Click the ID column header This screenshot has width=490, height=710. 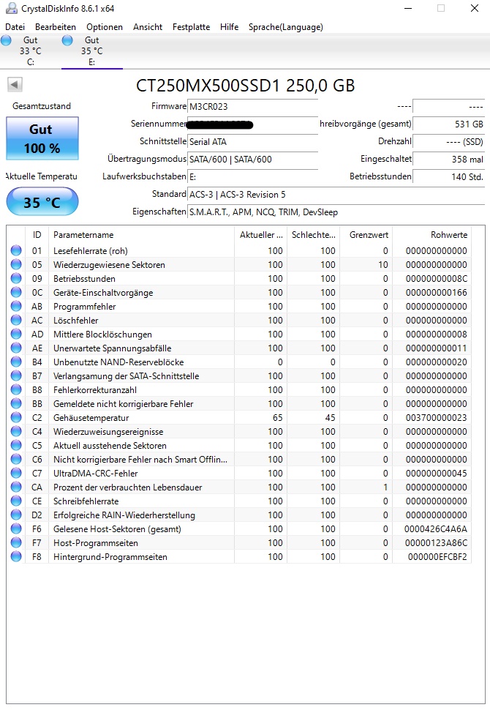[x=37, y=234]
